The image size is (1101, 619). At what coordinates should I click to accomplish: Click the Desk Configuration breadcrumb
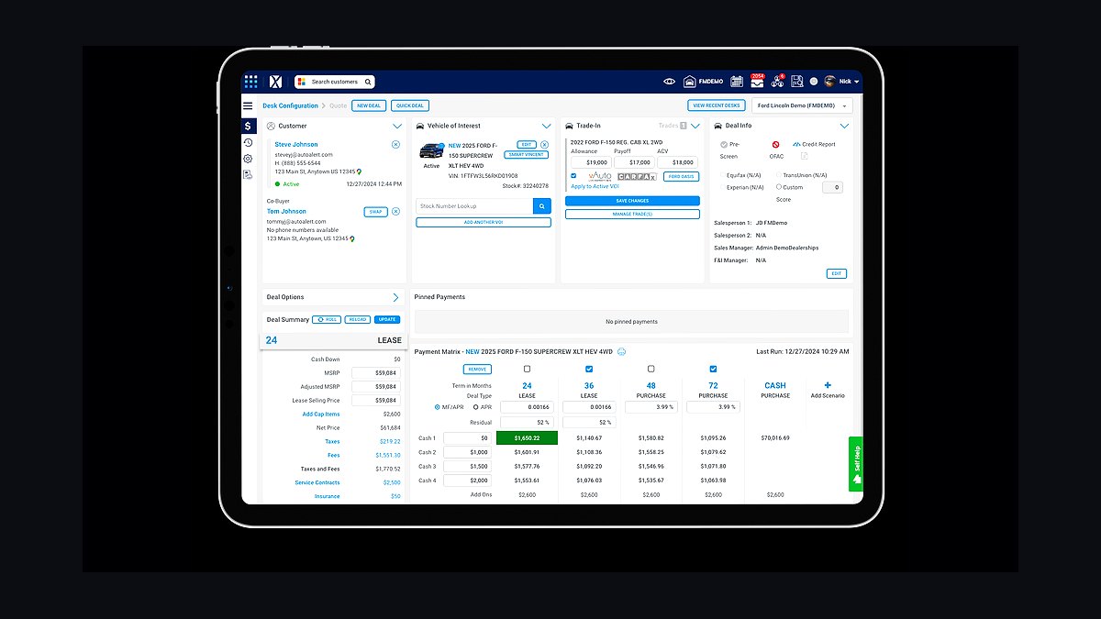pos(290,105)
